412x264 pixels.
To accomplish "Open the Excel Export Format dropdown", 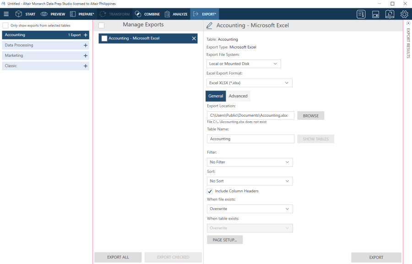I will pos(249,83).
